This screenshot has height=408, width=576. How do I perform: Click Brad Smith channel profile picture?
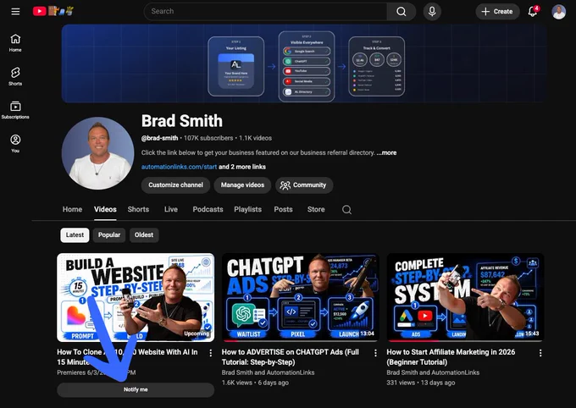click(97, 153)
